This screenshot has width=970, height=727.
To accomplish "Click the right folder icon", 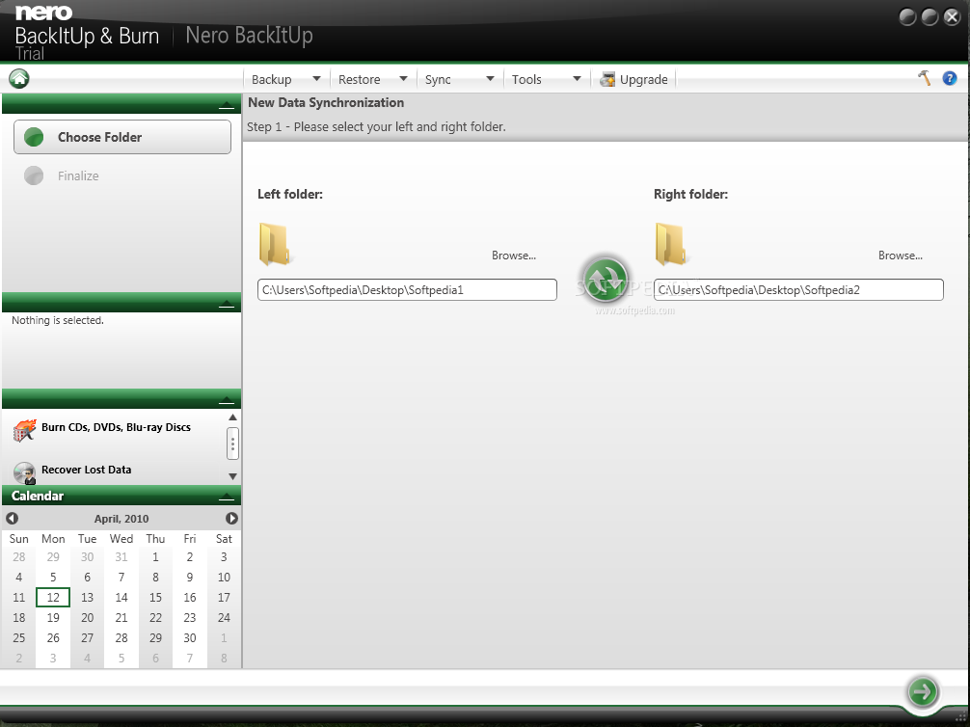I will (670, 244).
